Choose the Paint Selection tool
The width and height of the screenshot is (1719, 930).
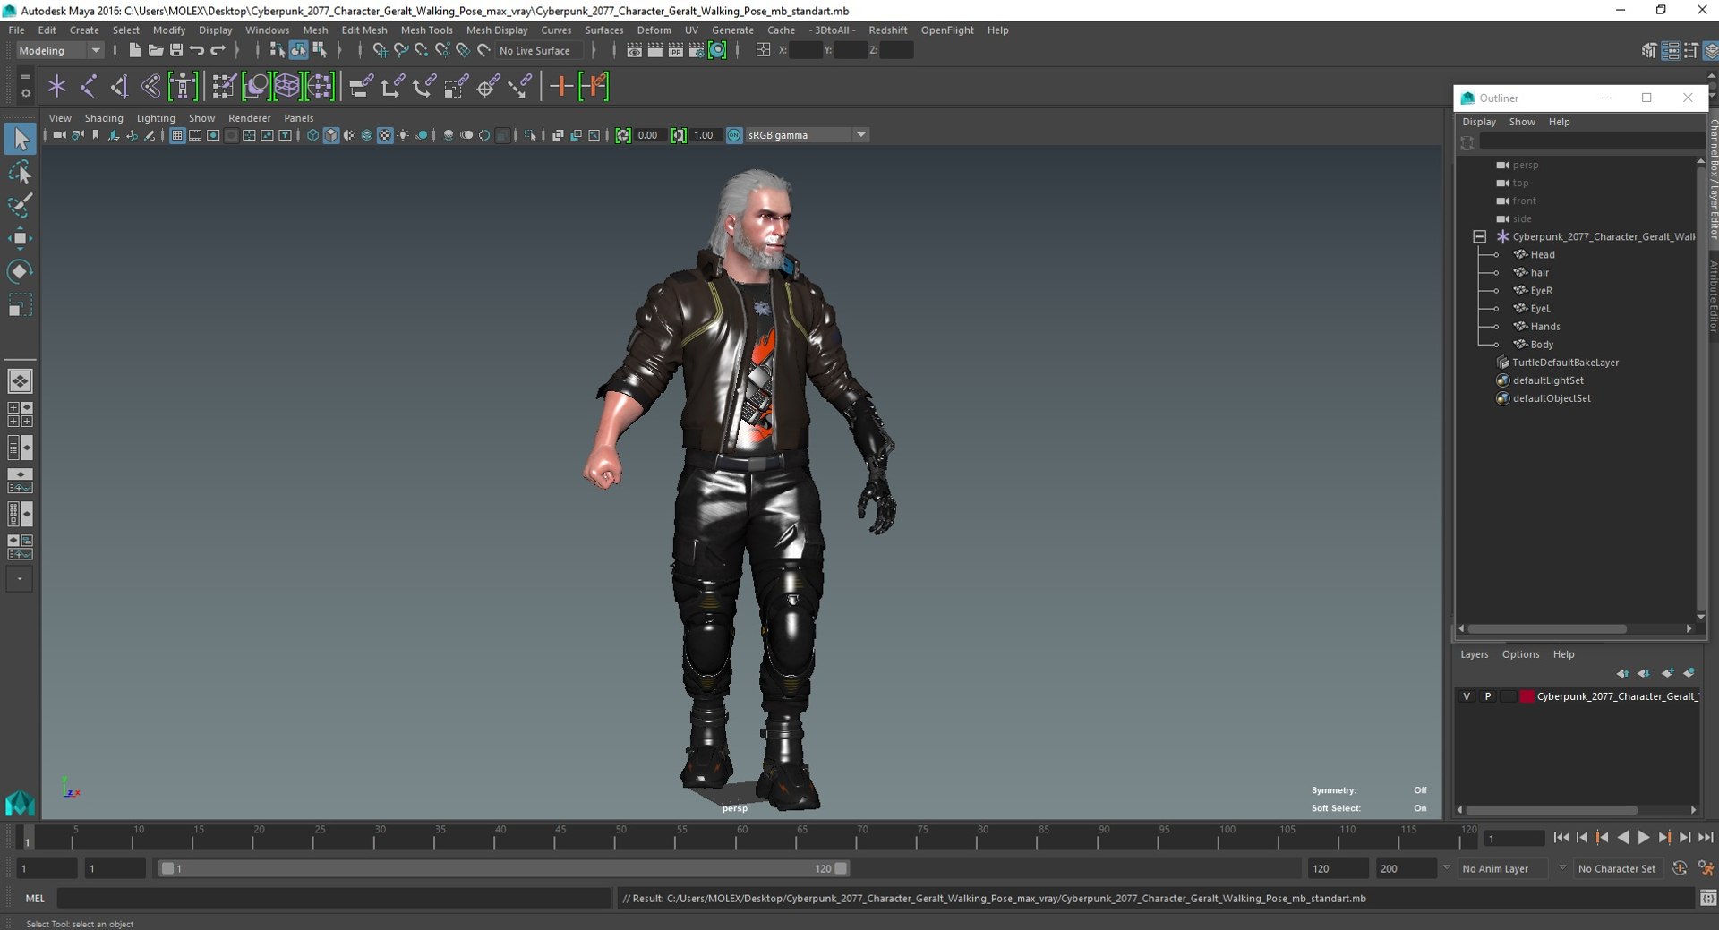[x=20, y=205]
